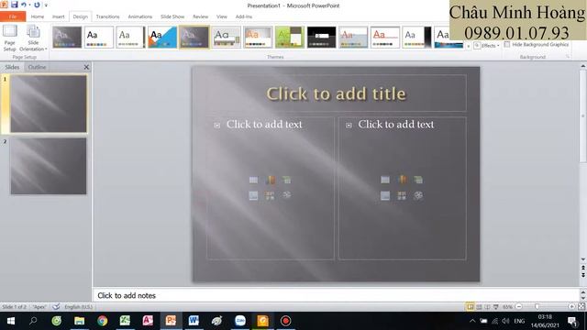Switch to Reading view in status bar
The width and height of the screenshot is (587, 330).
pos(487,307)
